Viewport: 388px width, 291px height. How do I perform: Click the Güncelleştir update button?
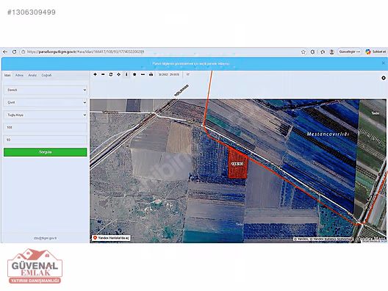(x=349, y=51)
